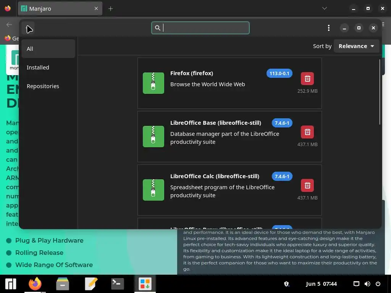
Task: Switch to the Manjaro browser tab
Action: click(60, 8)
